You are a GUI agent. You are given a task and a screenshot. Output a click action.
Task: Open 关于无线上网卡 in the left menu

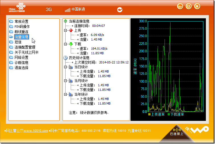click(27, 52)
